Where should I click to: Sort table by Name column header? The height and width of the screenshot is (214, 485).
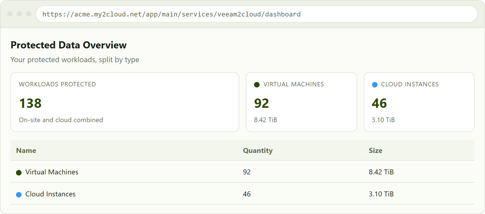(x=26, y=150)
